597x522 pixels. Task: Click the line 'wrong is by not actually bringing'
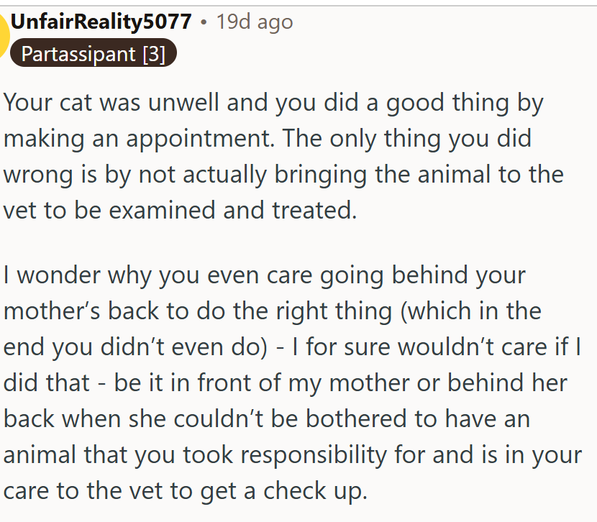click(283, 175)
